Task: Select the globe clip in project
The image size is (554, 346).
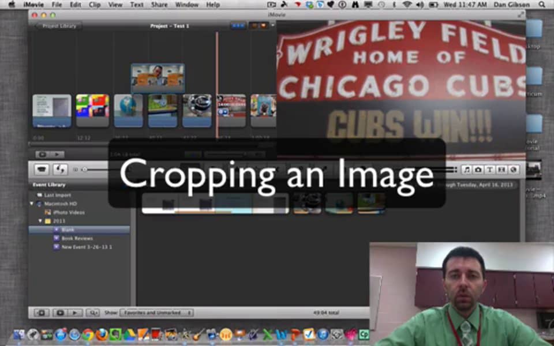Action: click(x=128, y=111)
